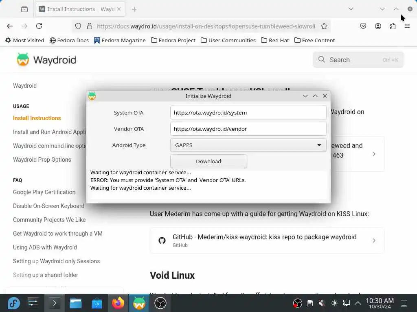Open a new browser tab
The width and height of the screenshot is (417, 312).
point(134,9)
